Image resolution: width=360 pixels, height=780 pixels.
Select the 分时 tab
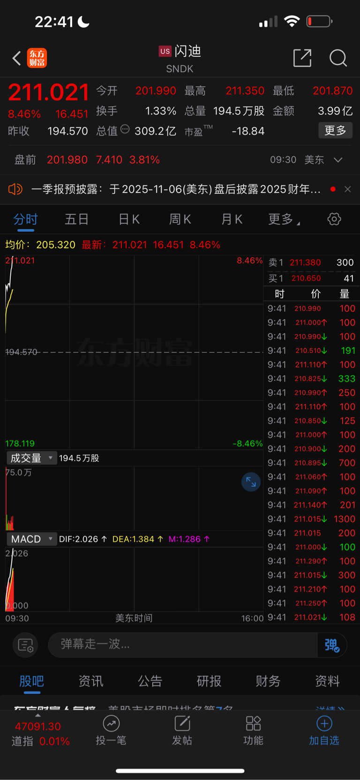[x=25, y=219]
